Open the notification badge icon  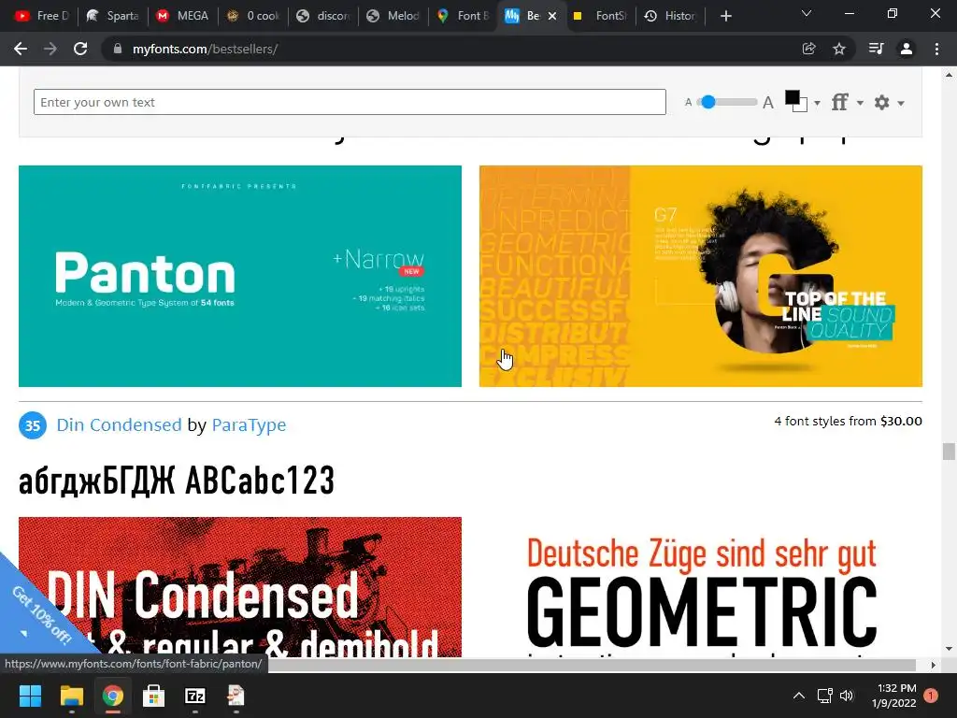pos(931,696)
